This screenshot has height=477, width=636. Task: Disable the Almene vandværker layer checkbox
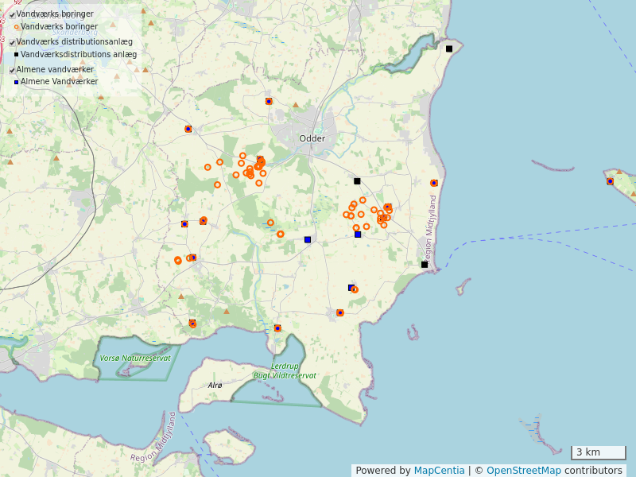pyautogui.click(x=13, y=71)
